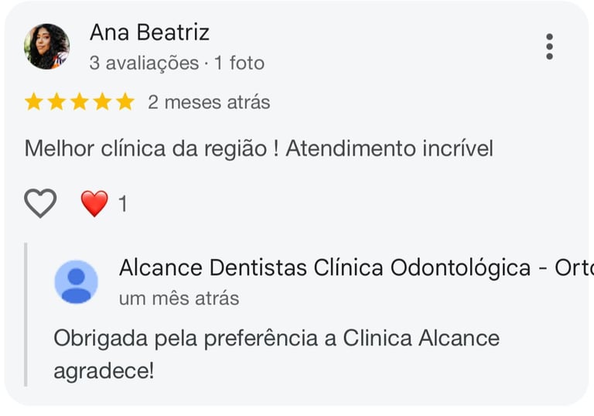Screen dimensions: 594x416
Task: Open the Ana Beatriz reviewer name
Action: (149, 32)
